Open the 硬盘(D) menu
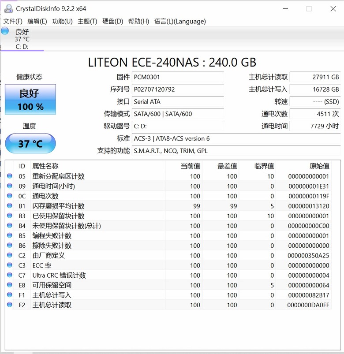The width and height of the screenshot is (344, 354). click(x=113, y=21)
